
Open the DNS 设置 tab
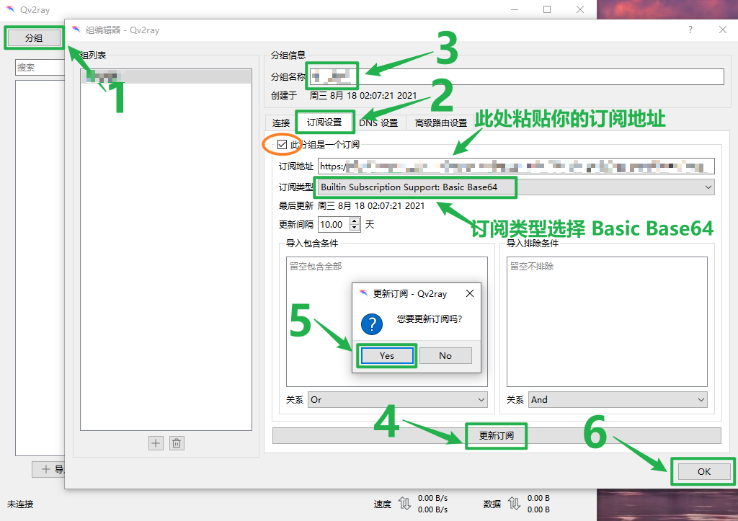click(379, 123)
